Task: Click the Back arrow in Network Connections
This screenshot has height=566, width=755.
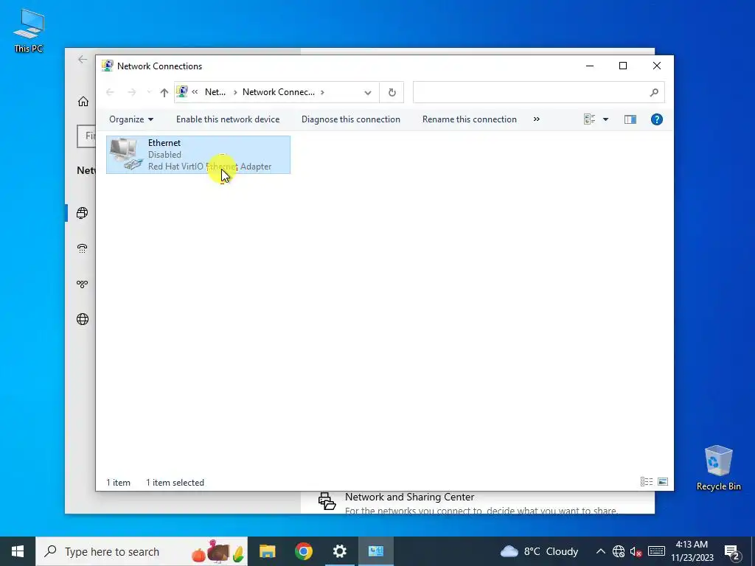Action: [110, 92]
